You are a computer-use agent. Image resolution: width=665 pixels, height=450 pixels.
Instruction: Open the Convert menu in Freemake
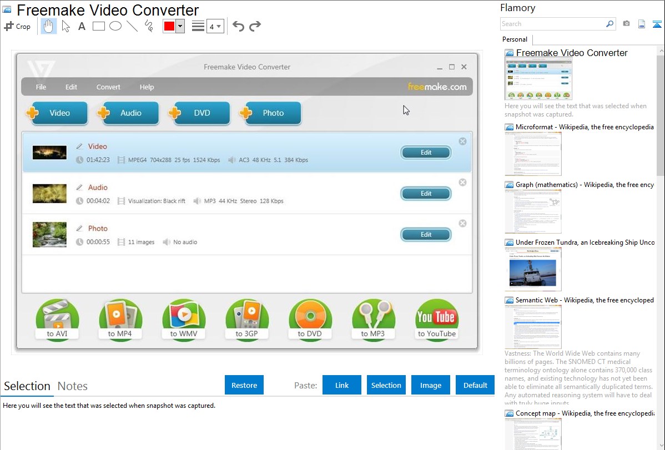pos(108,87)
